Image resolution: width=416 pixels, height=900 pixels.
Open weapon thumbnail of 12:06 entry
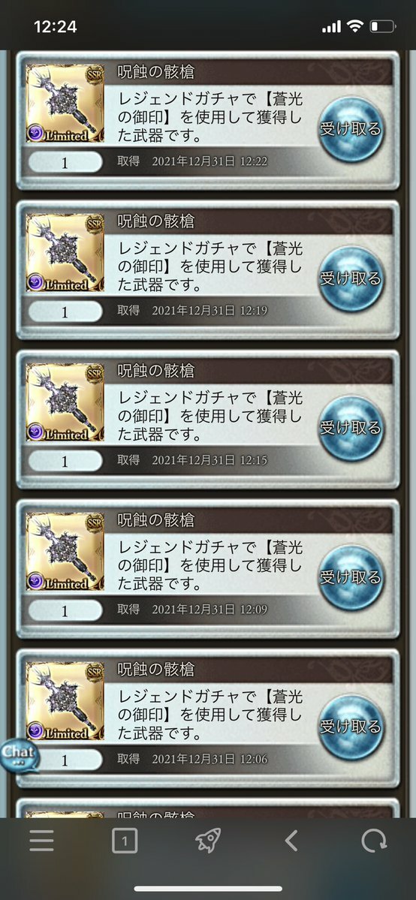pos(65,700)
